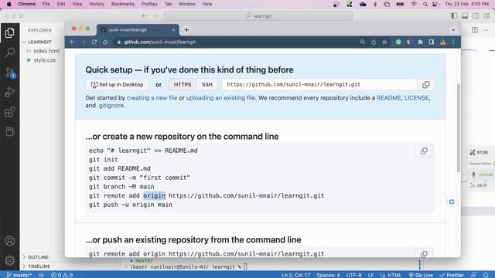Screen dimensions: 495x278
Task: Click UTF-8 encoding in status bar
Action: point(353,275)
